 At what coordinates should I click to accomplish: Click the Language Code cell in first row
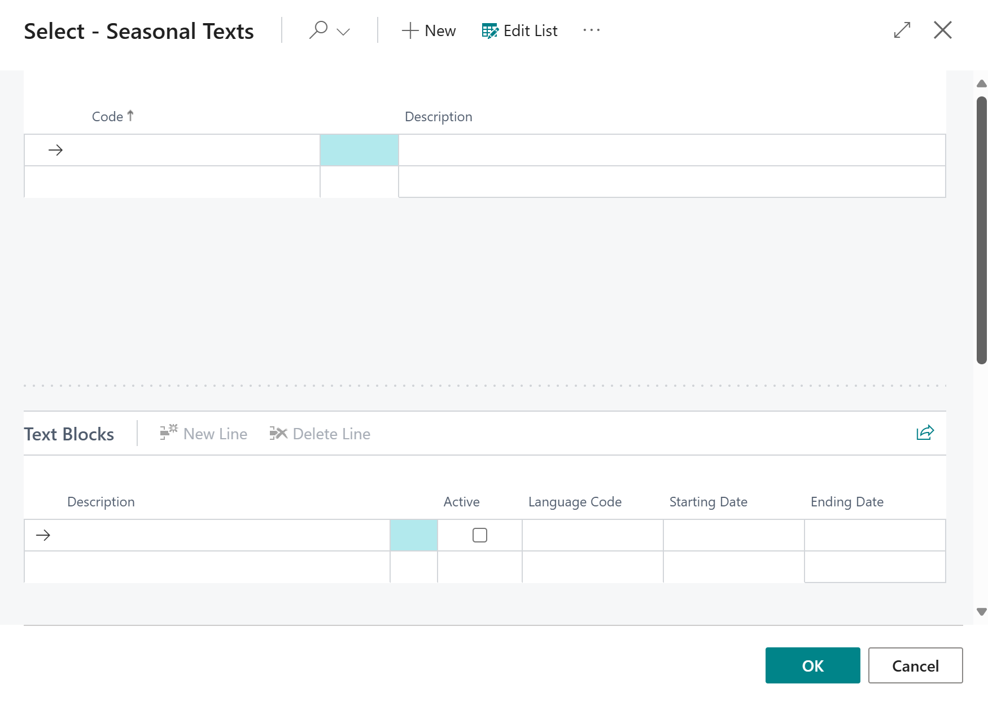pos(592,535)
